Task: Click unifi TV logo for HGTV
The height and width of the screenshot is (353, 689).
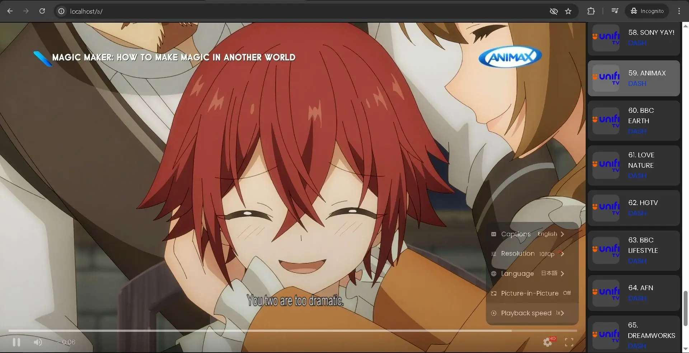Action: 606,208
